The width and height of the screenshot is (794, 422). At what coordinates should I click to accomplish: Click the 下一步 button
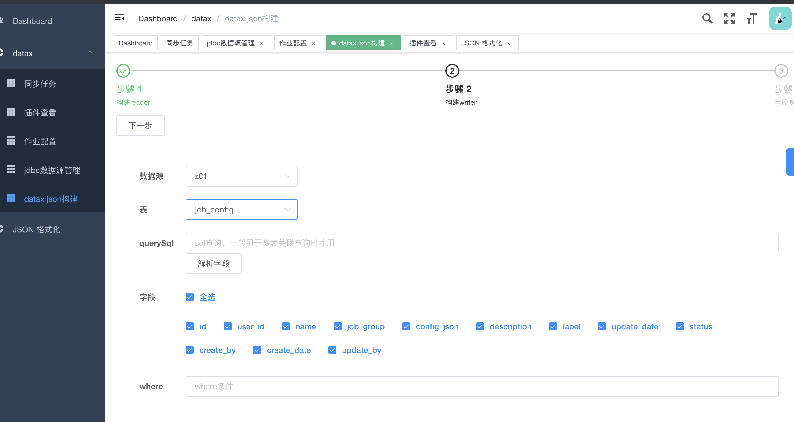point(140,126)
